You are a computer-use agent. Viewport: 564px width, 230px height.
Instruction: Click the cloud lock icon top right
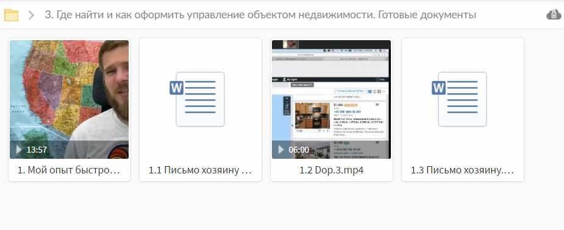[x=554, y=15]
